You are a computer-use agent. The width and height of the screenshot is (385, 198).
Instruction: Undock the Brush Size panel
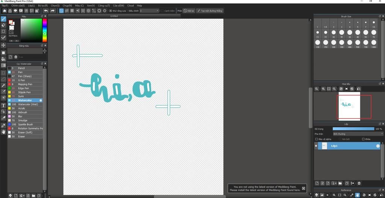click(380, 16)
